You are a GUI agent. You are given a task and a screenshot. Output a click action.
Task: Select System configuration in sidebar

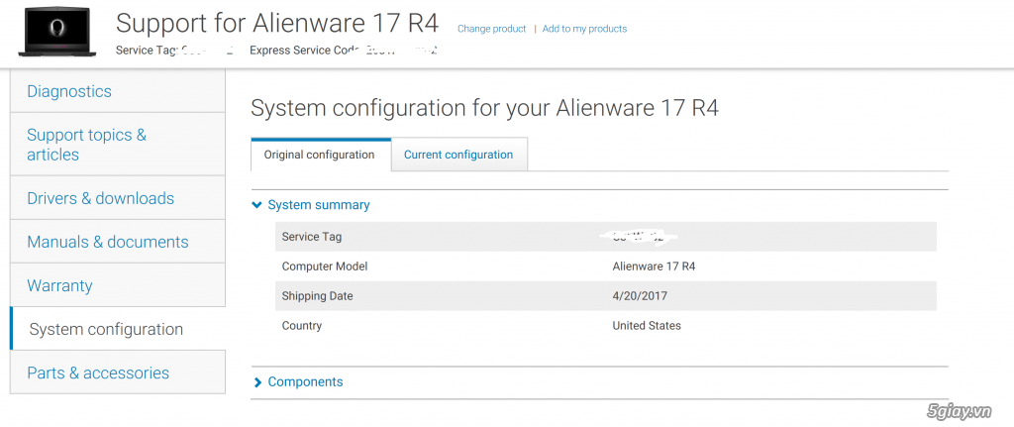click(118, 329)
